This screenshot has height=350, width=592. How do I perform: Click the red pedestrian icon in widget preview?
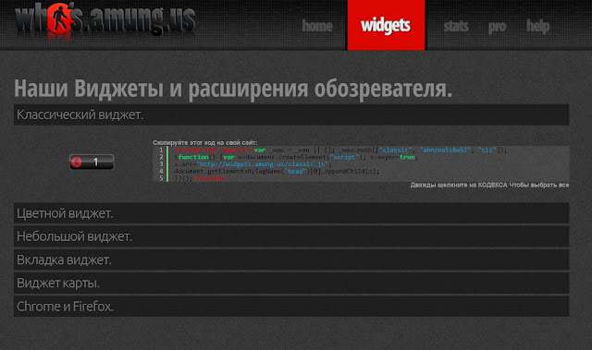(77, 162)
